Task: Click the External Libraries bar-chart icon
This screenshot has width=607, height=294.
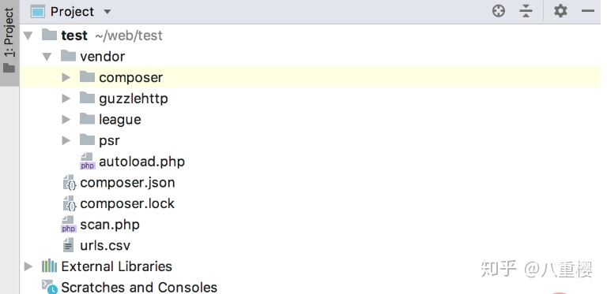Action: (x=49, y=266)
